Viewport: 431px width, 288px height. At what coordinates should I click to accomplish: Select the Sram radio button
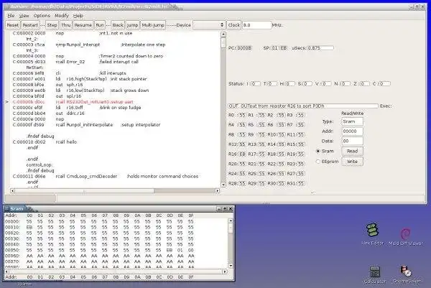coord(318,151)
